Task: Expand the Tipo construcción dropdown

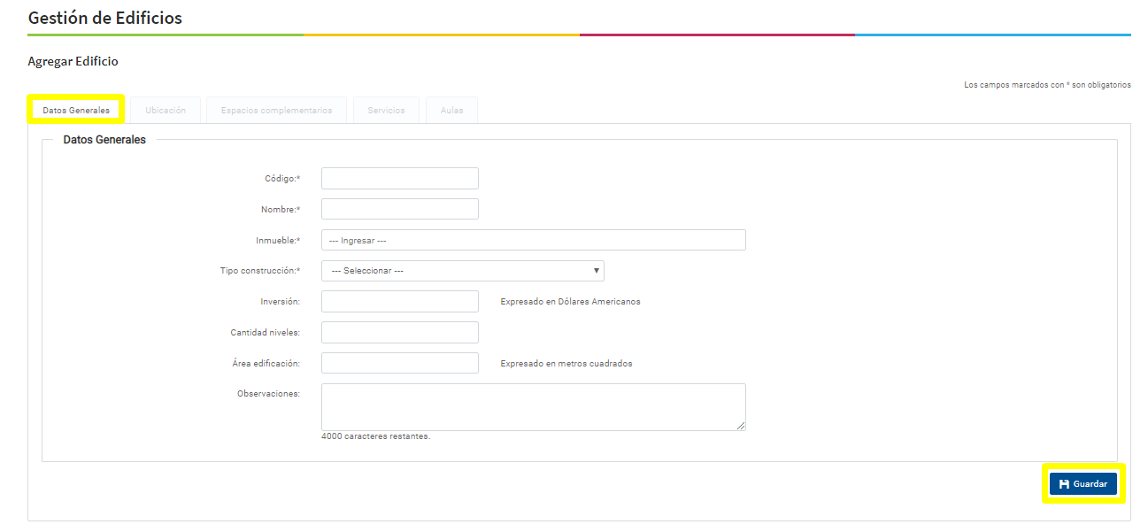Action: [x=462, y=271]
